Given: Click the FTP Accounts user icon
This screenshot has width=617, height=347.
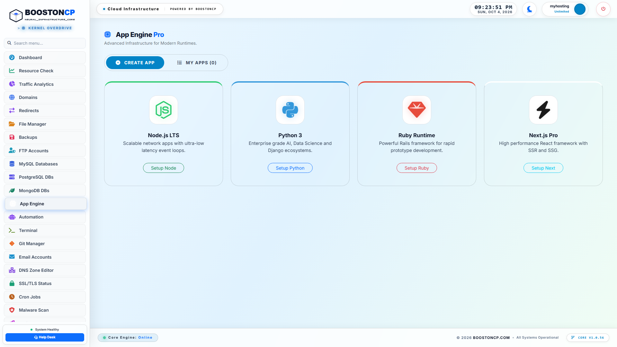Looking at the screenshot, I should 12,151.
